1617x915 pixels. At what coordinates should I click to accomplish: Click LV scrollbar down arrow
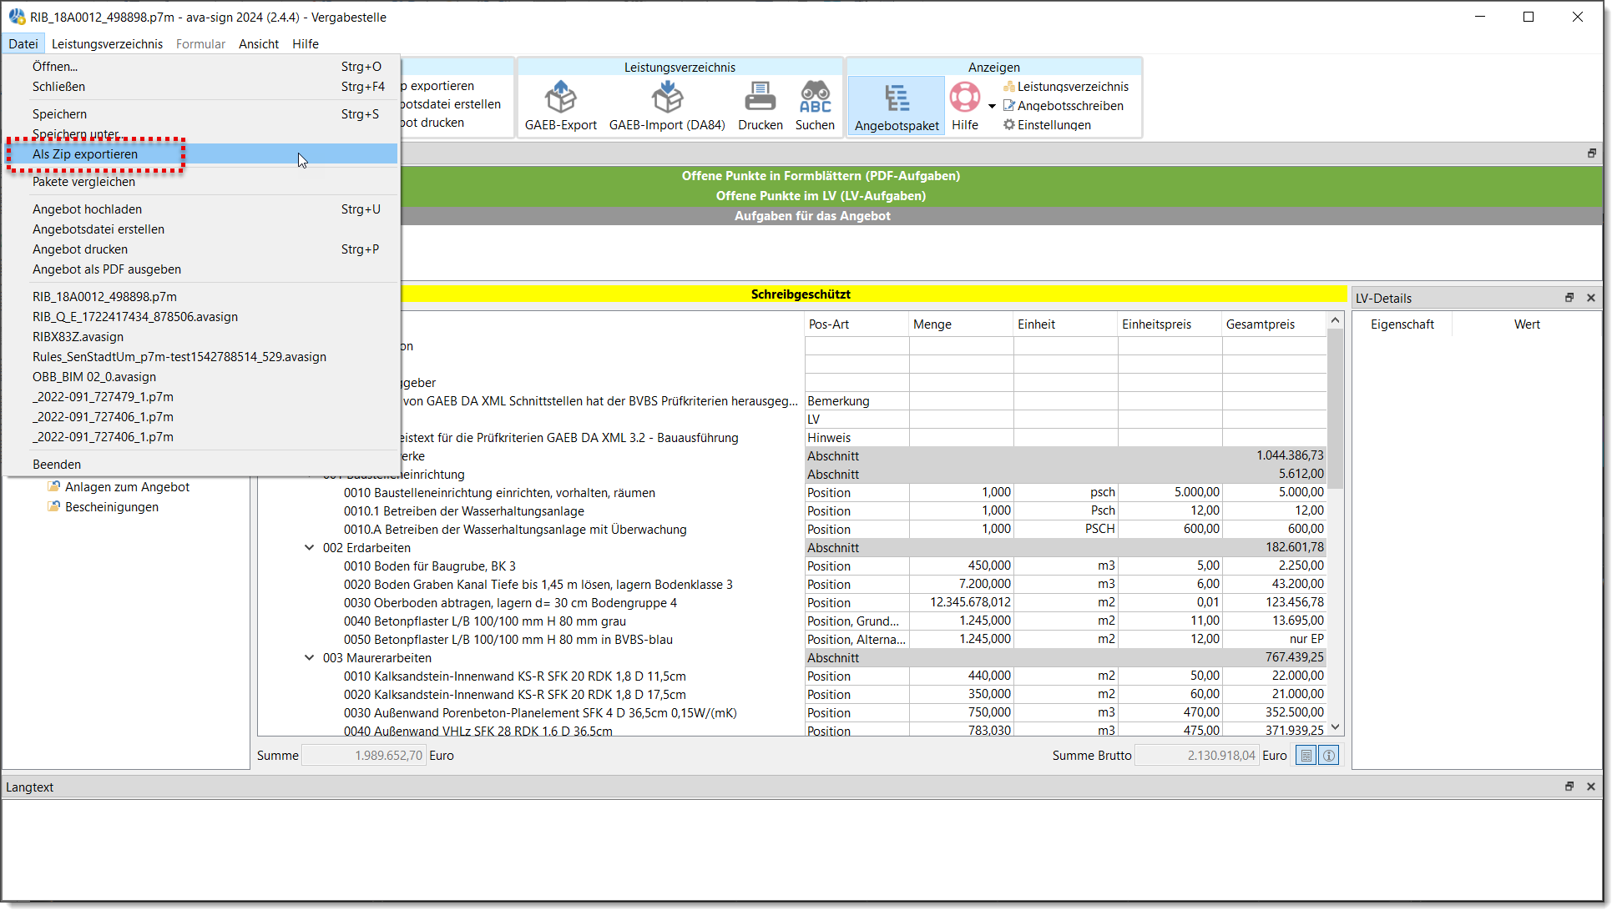[1335, 727]
